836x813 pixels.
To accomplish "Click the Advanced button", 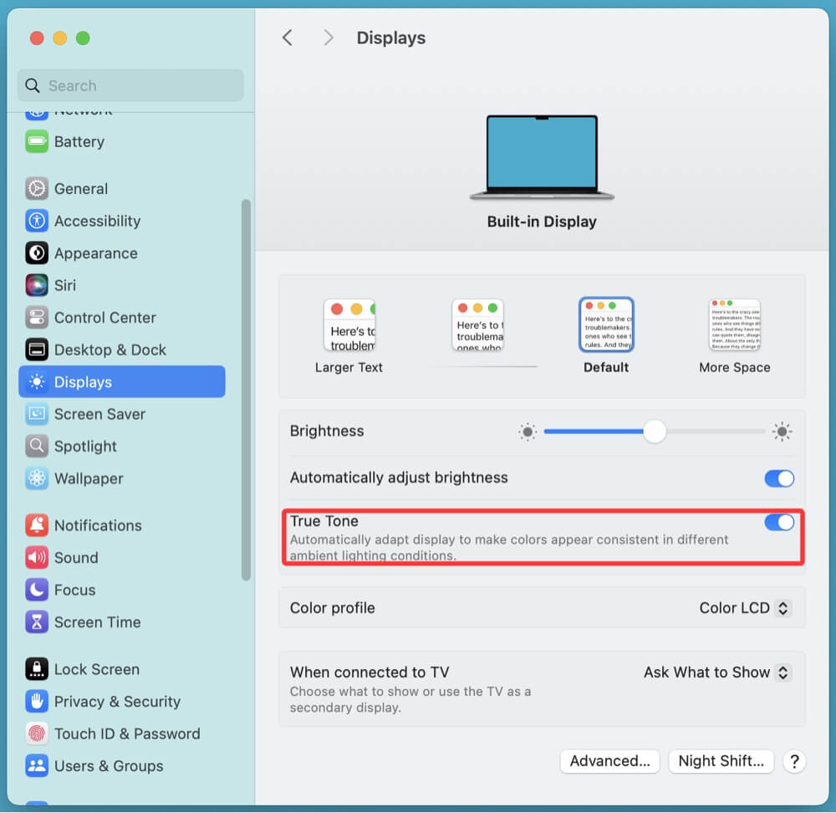I will [609, 761].
